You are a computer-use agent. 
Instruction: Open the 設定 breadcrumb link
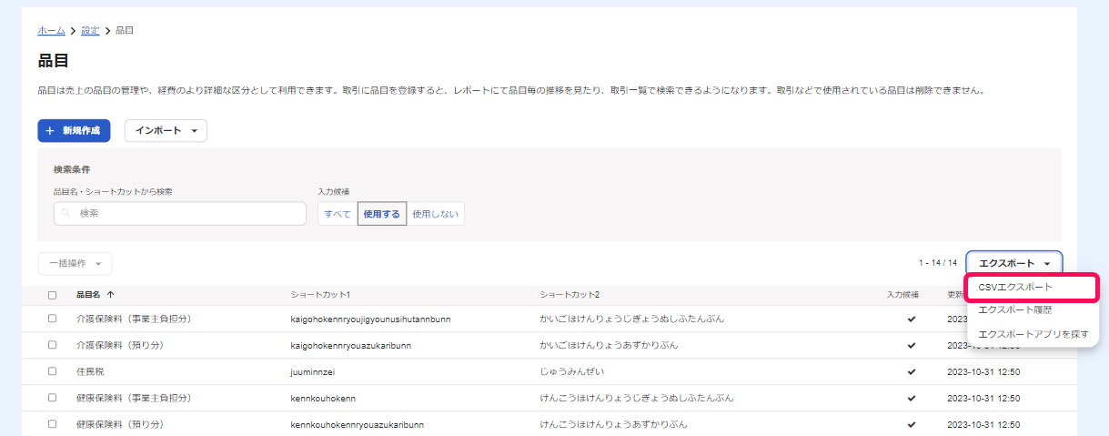pyautogui.click(x=90, y=31)
